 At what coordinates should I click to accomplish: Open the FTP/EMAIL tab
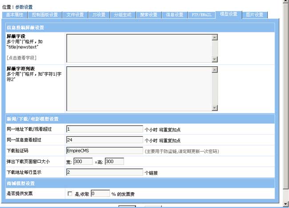[x=201, y=15]
